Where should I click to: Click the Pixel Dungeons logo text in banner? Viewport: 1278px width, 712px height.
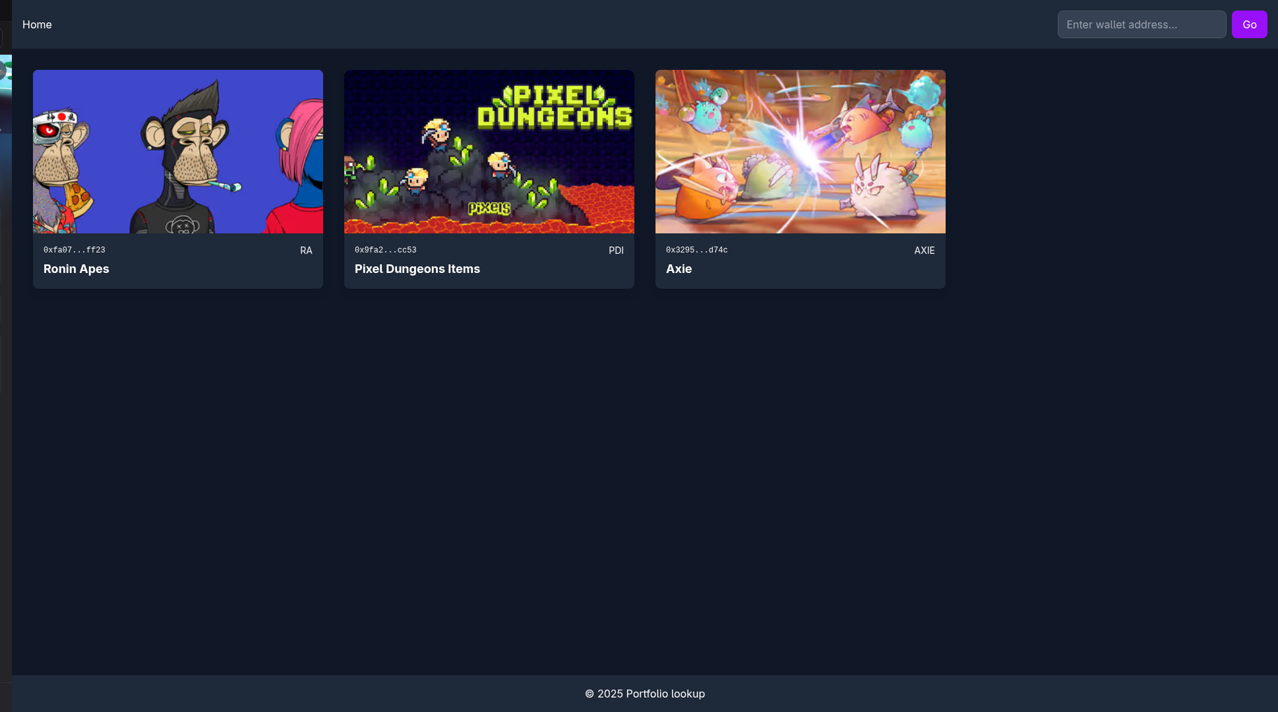(x=554, y=107)
